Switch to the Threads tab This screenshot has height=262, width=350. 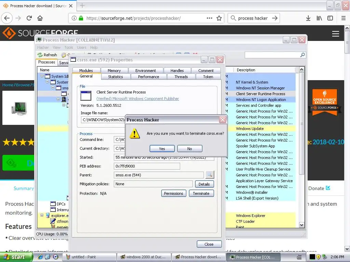click(x=181, y=77)
